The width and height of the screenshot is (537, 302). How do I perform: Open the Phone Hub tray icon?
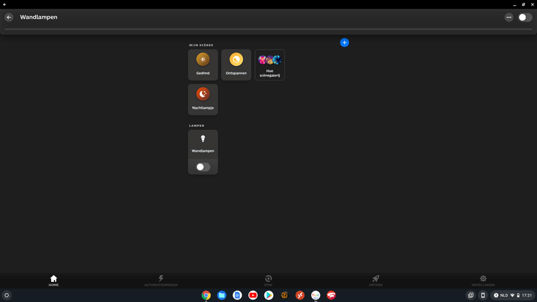pyautogui.click(x=483, y=295)
